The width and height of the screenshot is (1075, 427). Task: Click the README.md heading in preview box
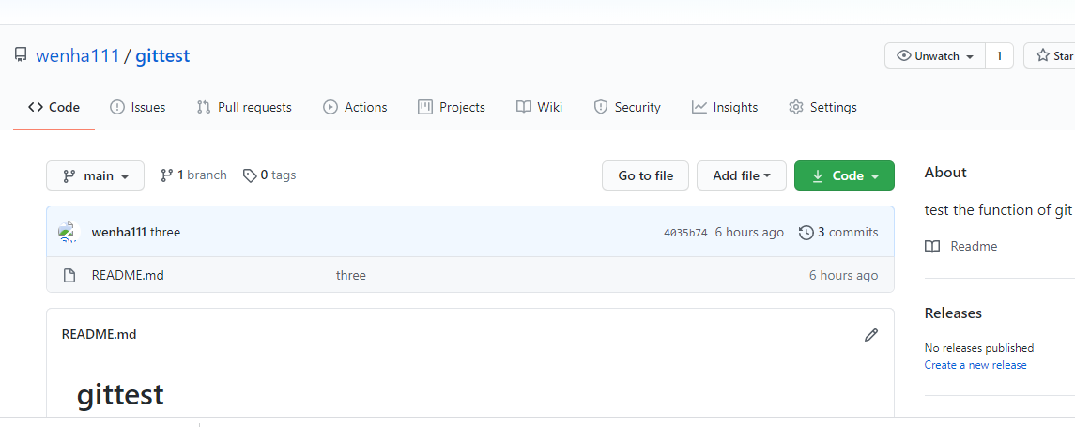(x=99, y=334)
